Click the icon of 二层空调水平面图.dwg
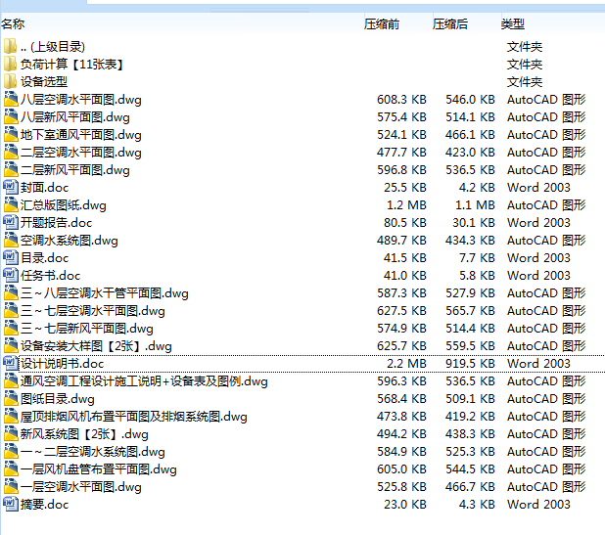The image size is (605, 535). [x=11, y=152]
